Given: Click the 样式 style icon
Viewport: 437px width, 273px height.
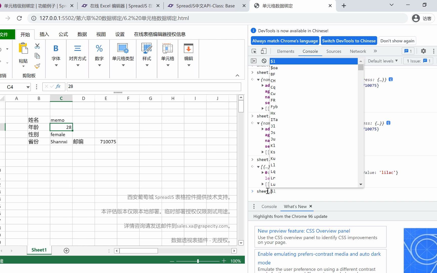Looking at the screenshot, I should coord(147,48).
